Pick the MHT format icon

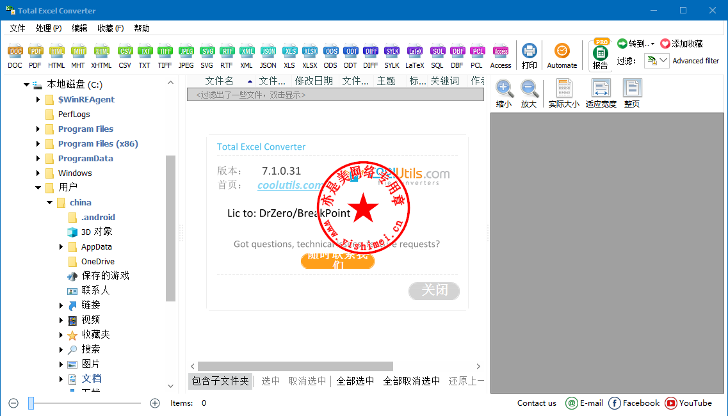click(78, 56)
